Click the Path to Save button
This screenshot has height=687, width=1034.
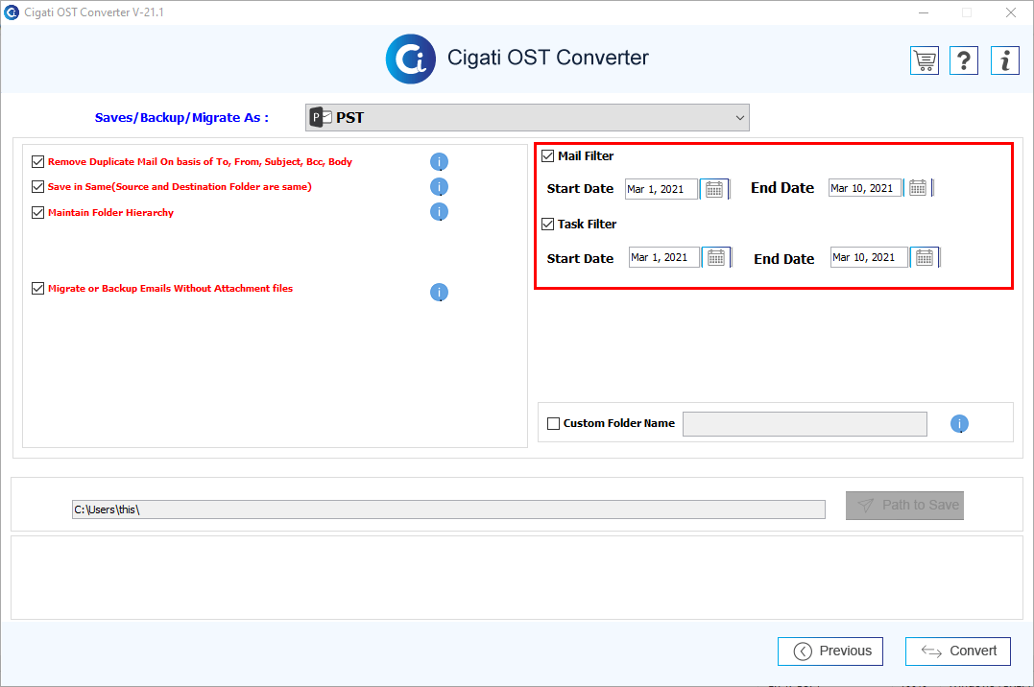904,505
